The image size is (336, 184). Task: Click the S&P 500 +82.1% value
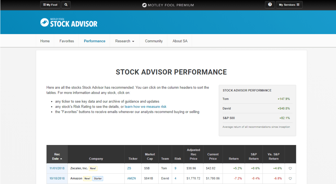pyautogui.click(x=284, y=118)
